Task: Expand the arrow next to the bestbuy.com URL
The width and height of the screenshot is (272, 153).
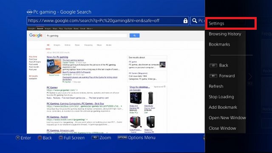Action: coord(122,106)
